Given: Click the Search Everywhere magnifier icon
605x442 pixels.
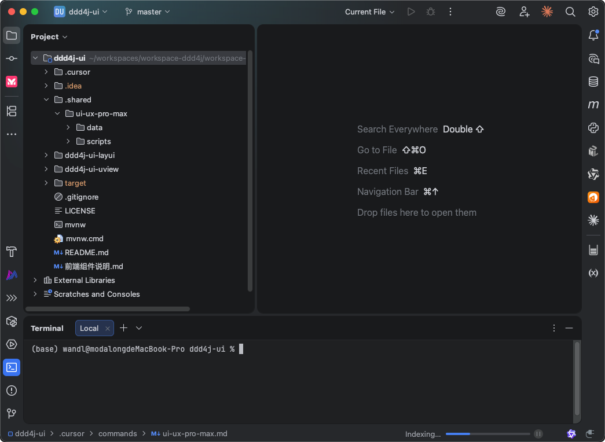Looking at the screenshot, I should [x=570, y=12].
